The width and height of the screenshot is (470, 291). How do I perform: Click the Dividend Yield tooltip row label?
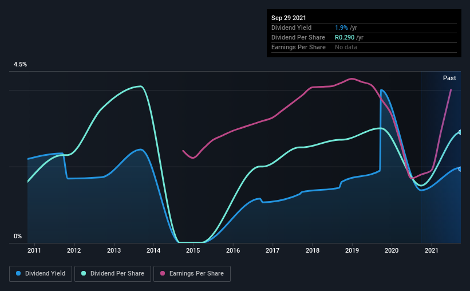tap(291, 27)
